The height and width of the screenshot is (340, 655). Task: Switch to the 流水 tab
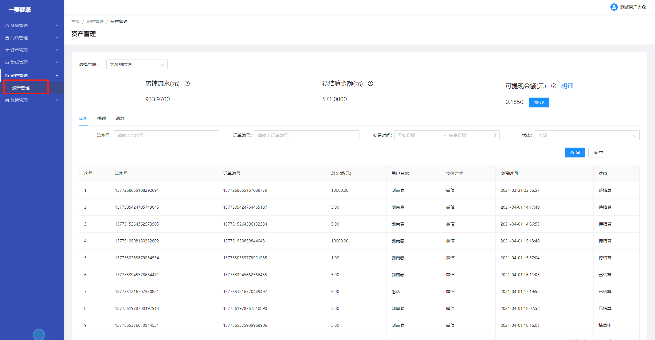pos(83,118)
